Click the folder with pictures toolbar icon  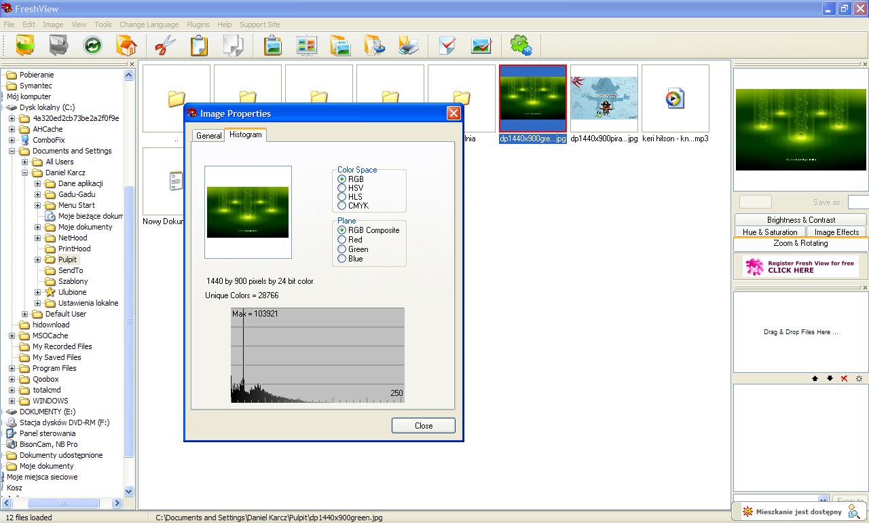click(340, 46)
